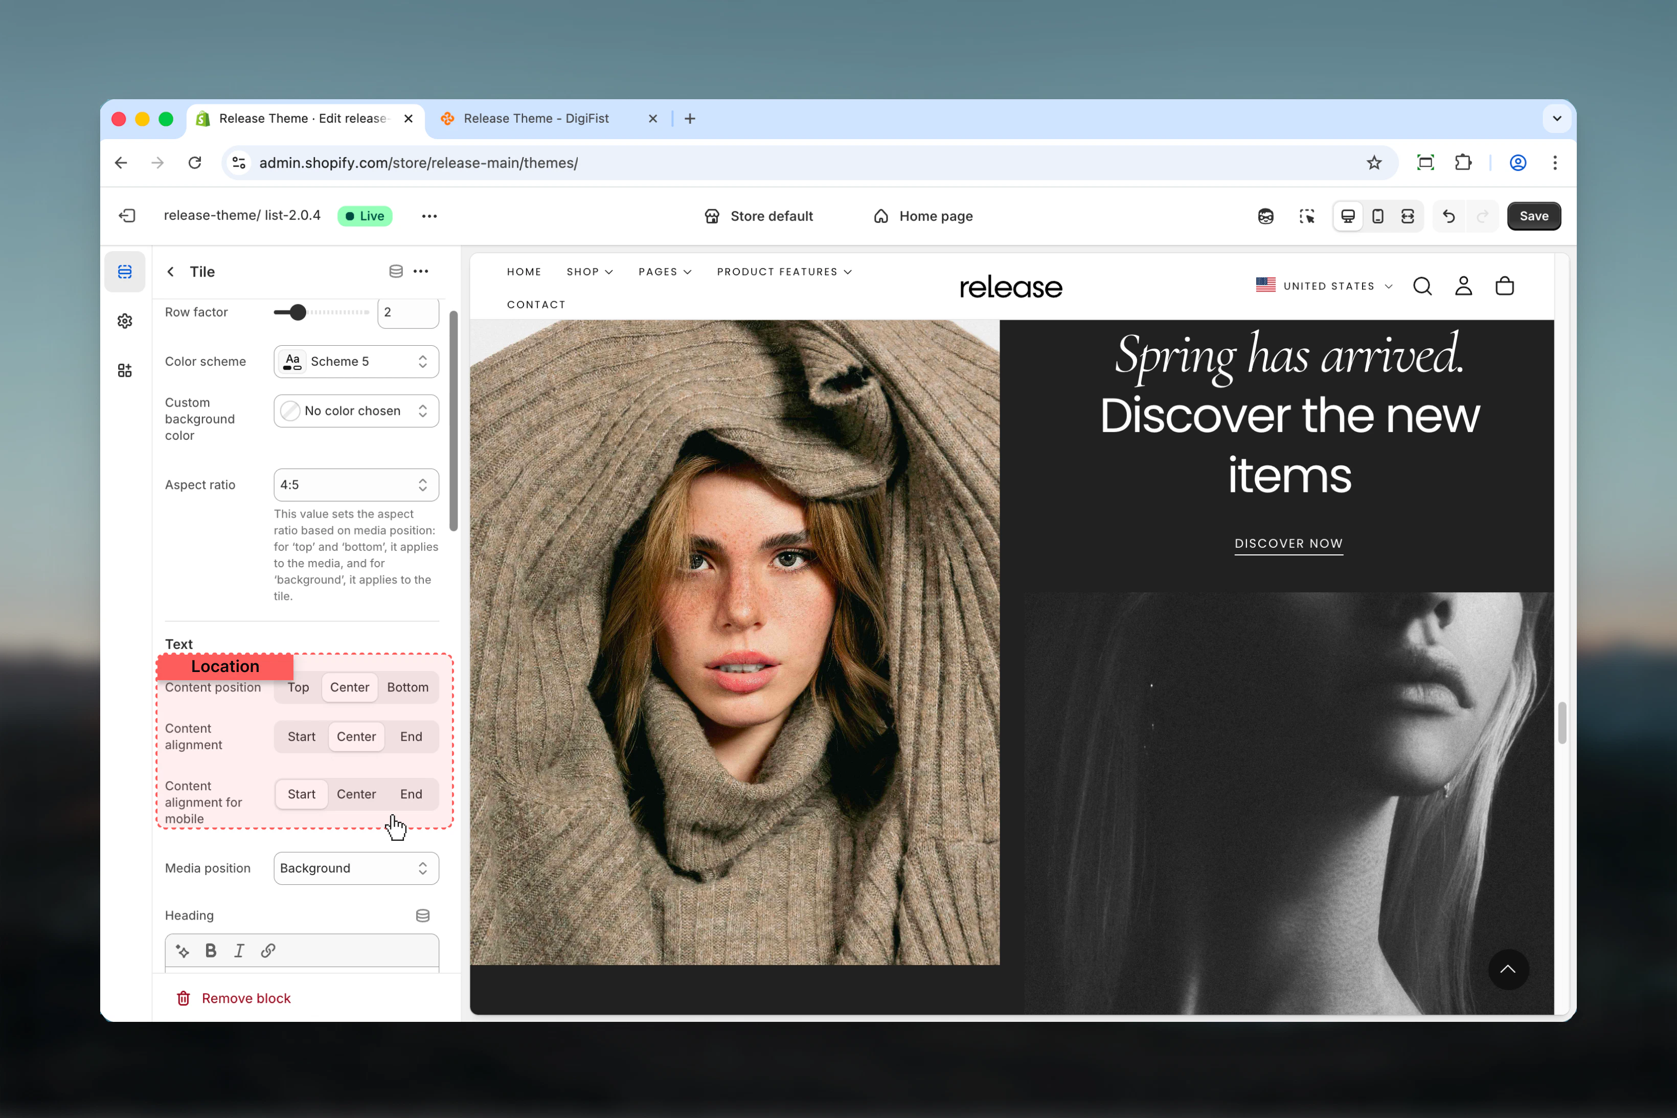Open the Store default selector
Viewport: 1677px width, 1118px height.
(x=758, y=216)
